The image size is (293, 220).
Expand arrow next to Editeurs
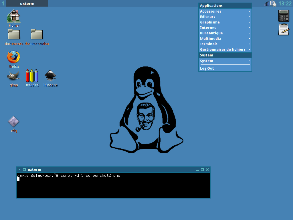[249, 17]
